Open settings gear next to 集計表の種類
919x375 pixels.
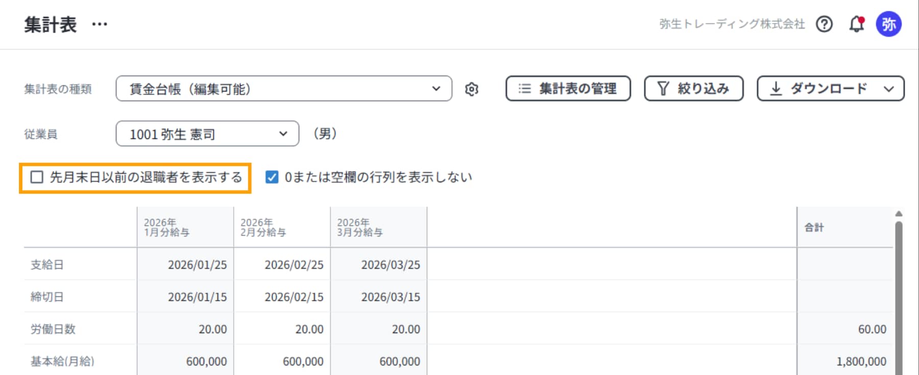pyautogui.click(x=472, y=89)
